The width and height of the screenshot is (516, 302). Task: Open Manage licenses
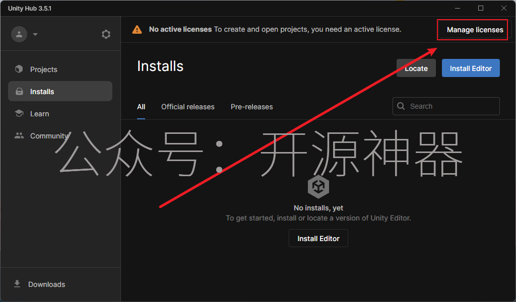(x=475, y=30)
